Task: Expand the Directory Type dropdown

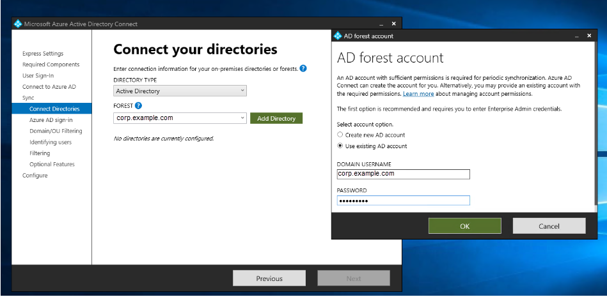Action: coord(242,91)
